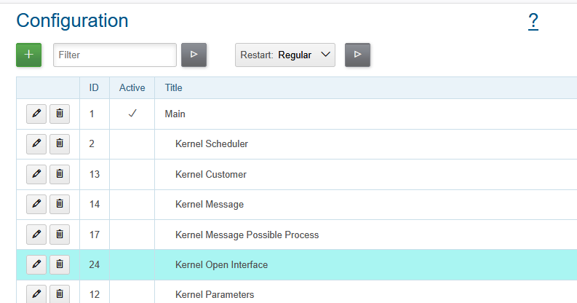Delete the Kernel Open Interface entry
This screenshot has height=303, width=577.
(x=60, y=264)
